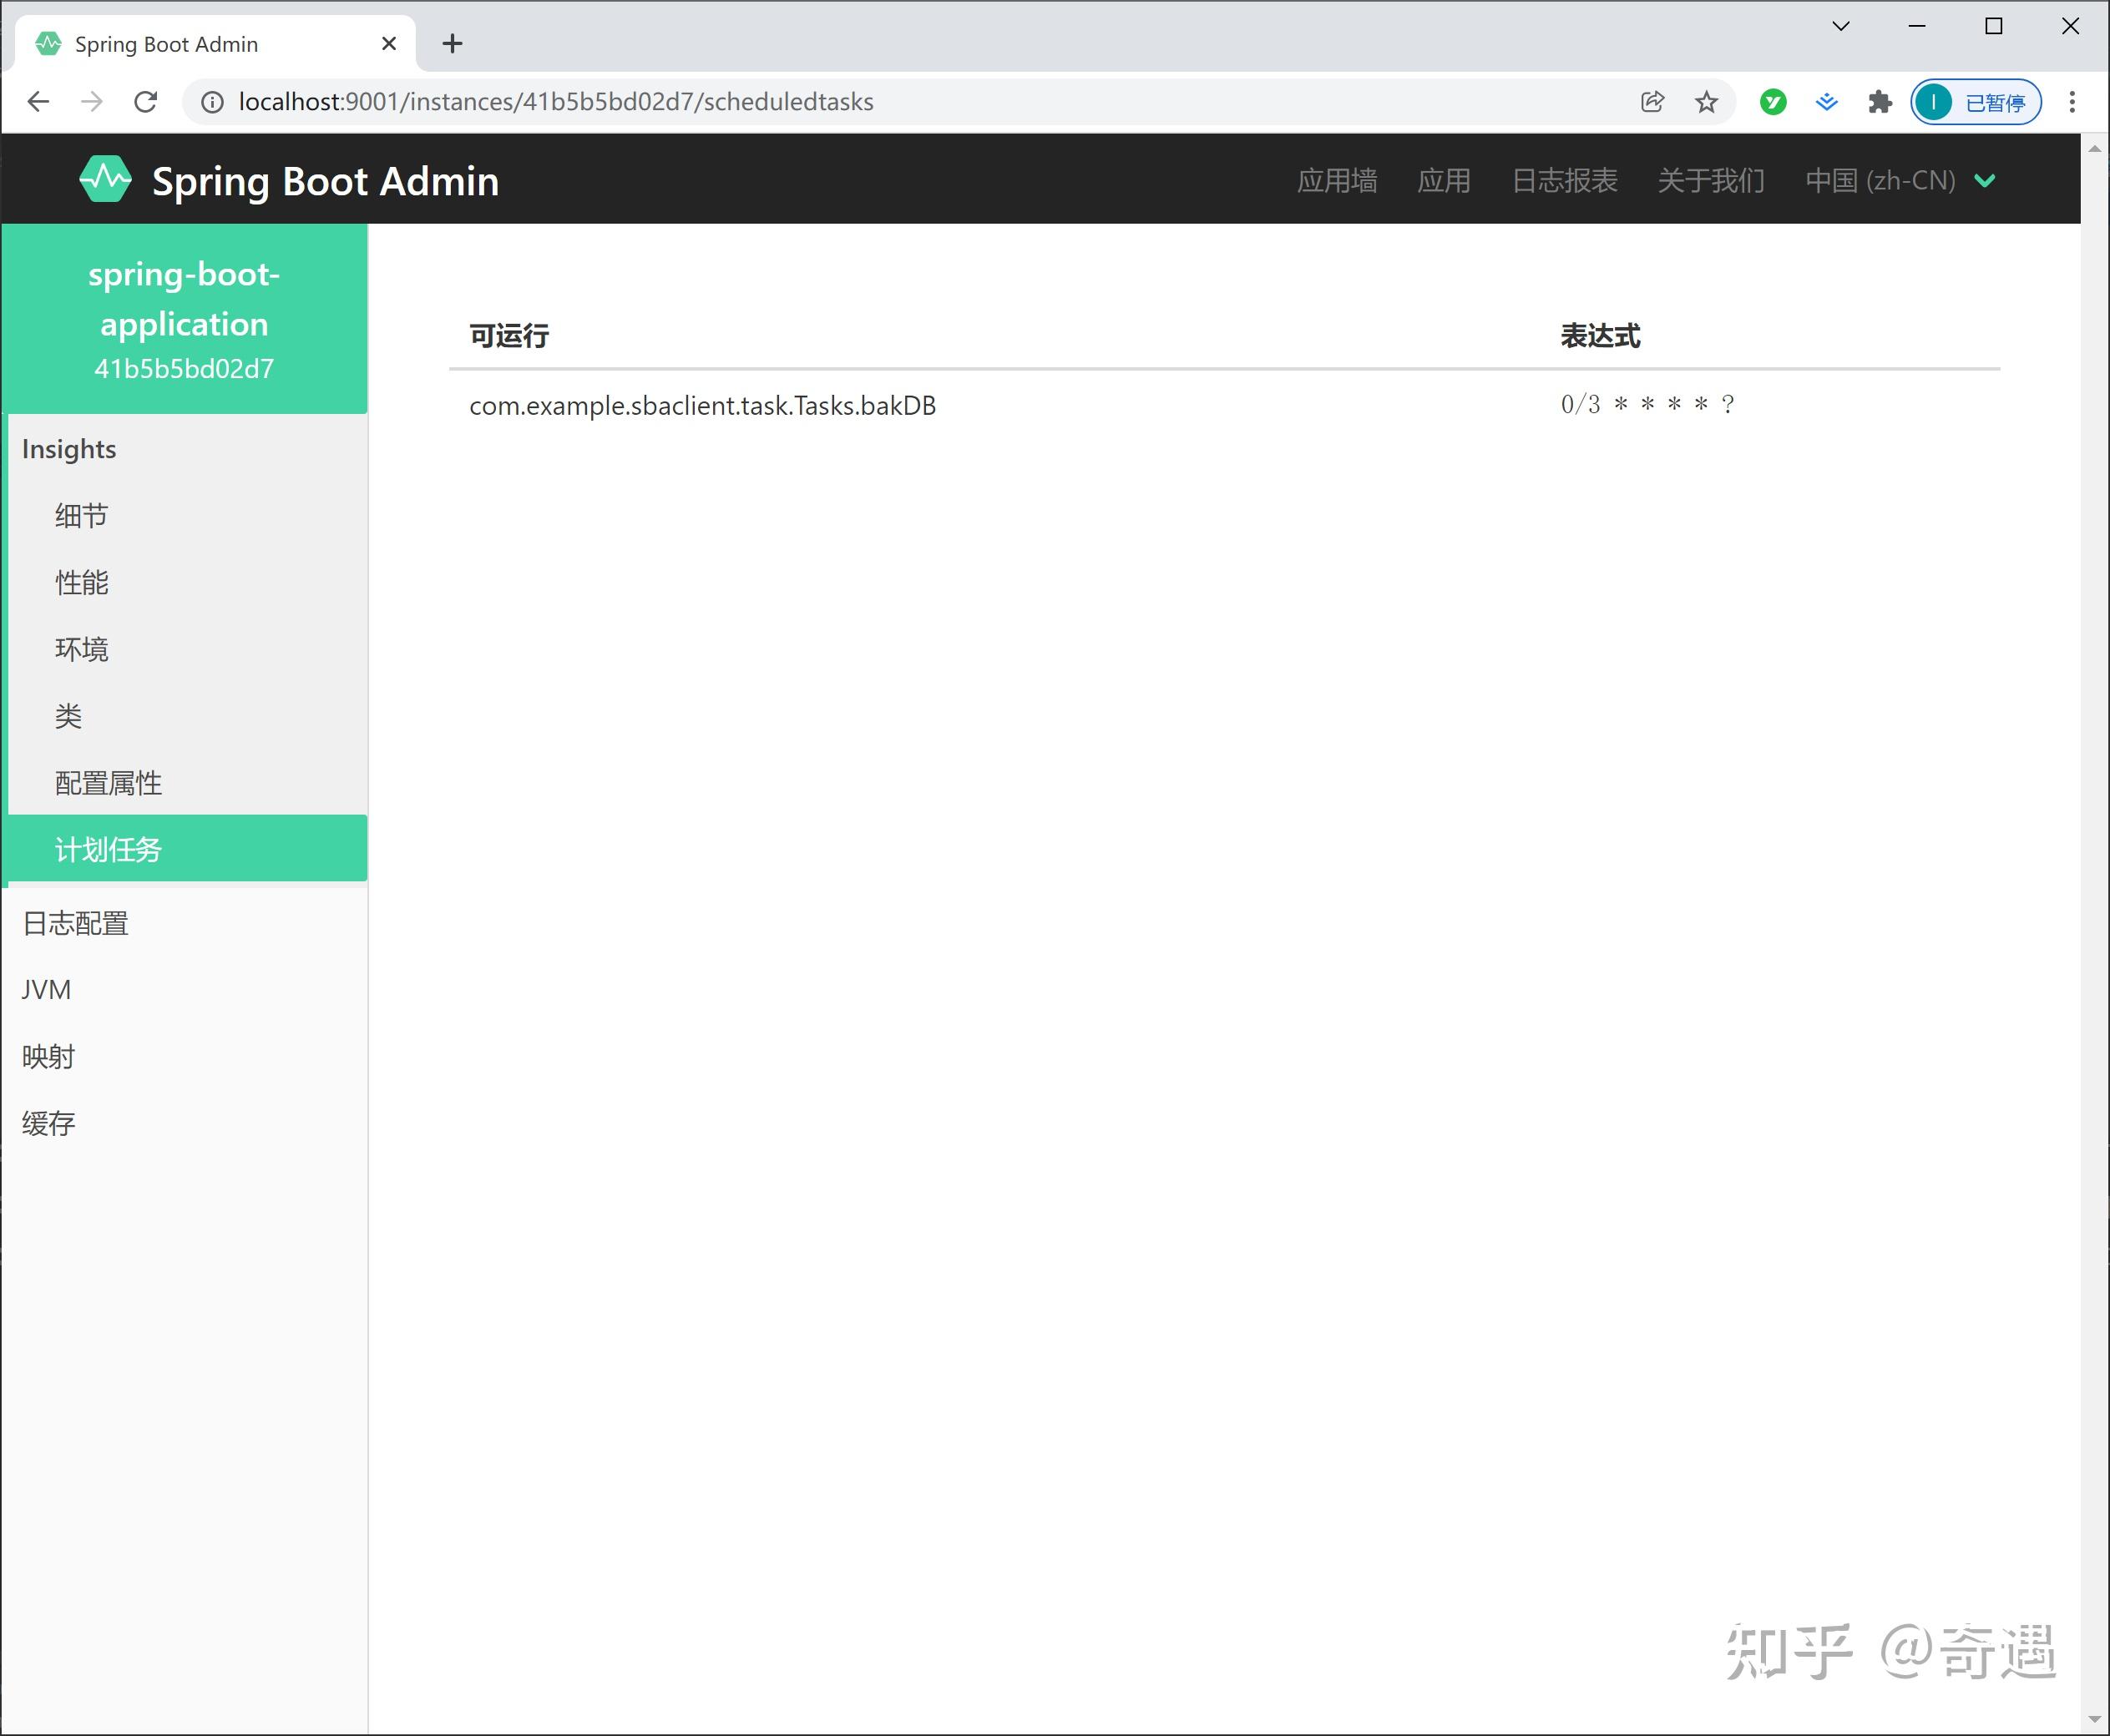Click the address bar URL field
The image size is (2110, 1736).
point(554,101)
